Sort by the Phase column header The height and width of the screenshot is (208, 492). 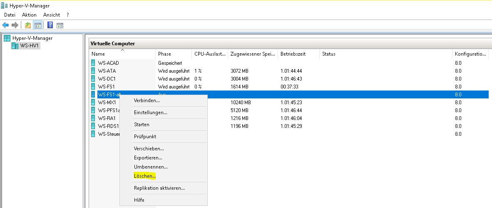tap(174, 54)
